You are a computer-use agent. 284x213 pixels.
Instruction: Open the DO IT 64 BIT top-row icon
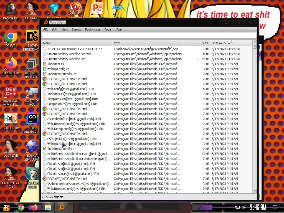(32, 11)
